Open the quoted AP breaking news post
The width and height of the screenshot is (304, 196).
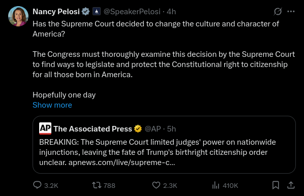164,145
